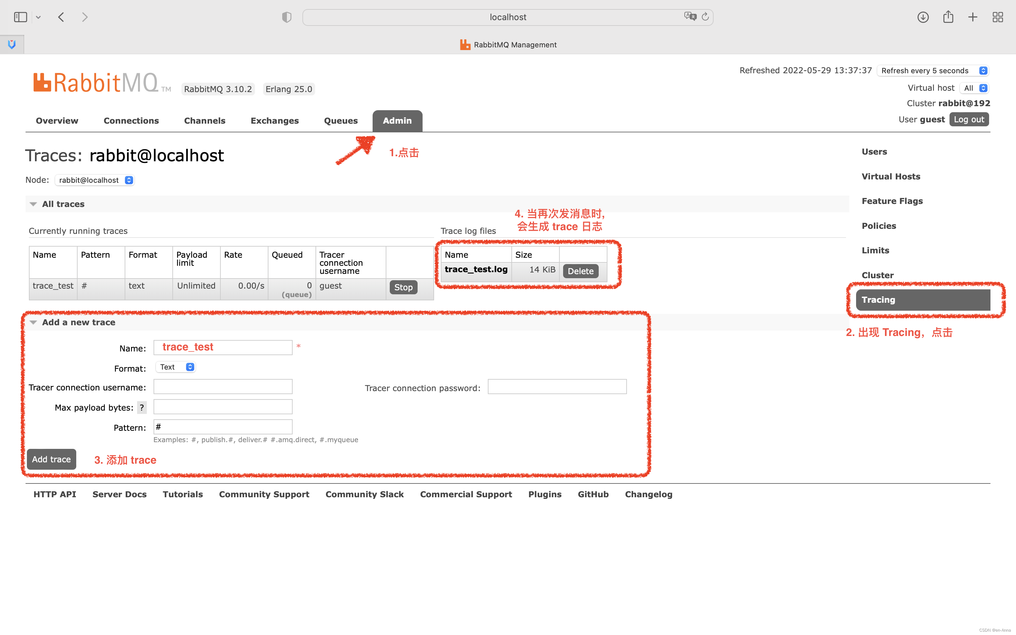Screen dimensions: 1016x635
Task: Select the RabbitMQ Management browser tab
Action: point(508,44)
